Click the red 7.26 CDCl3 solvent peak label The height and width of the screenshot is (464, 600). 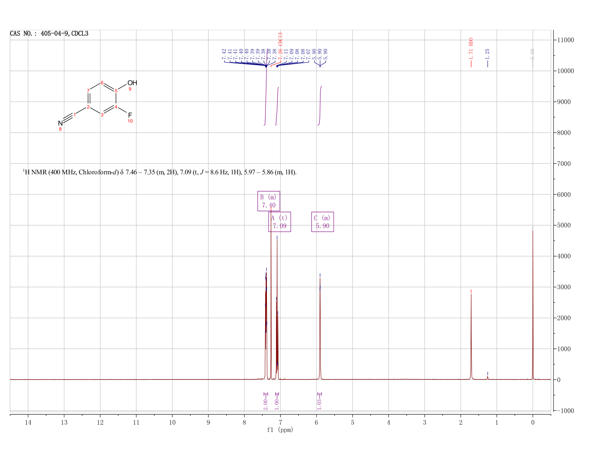click(280, 46)
